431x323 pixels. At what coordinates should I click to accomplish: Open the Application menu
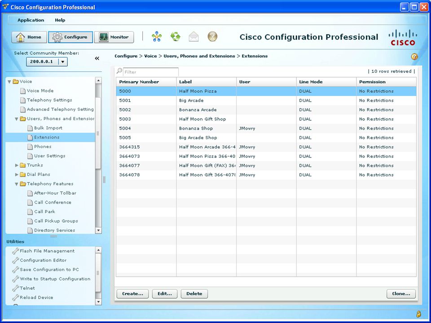(31, 20)
